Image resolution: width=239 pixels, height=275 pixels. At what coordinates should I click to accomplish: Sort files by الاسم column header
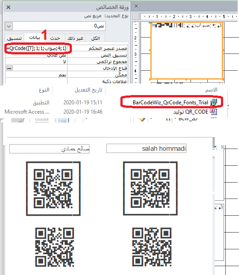[x=211, y=90]
